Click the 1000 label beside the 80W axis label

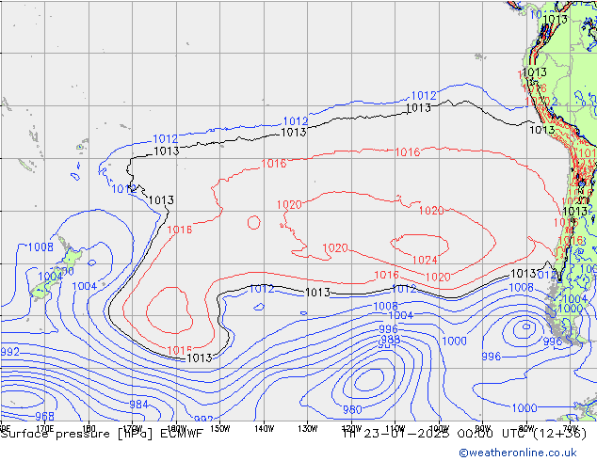[x=524, y=408]
